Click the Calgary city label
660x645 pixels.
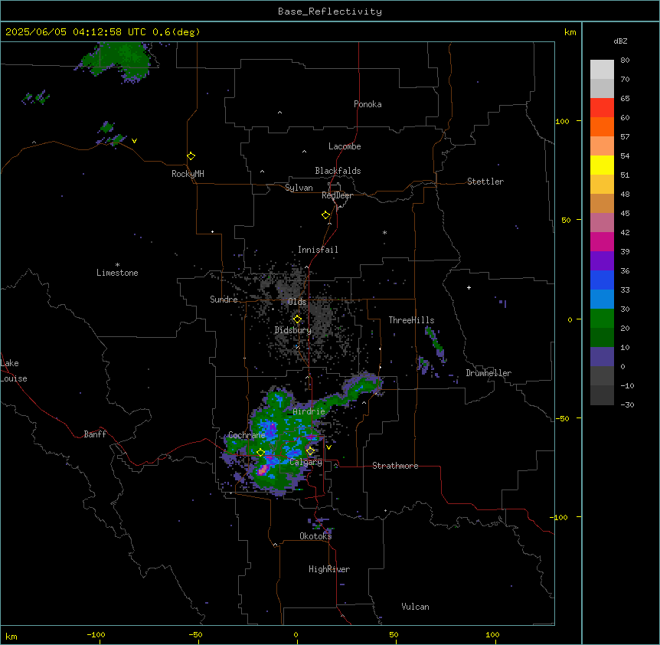pos(305,462)
